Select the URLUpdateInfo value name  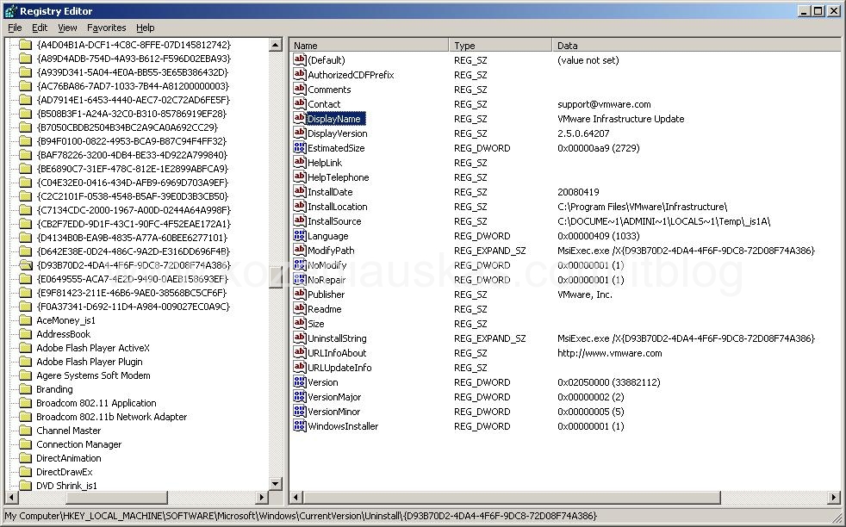point(339,368)
